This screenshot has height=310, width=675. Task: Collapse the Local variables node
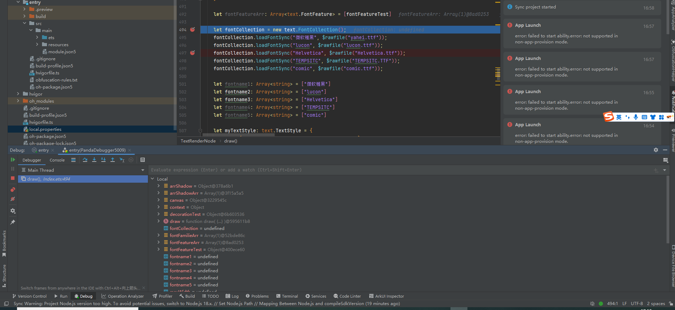click(153, 179)
